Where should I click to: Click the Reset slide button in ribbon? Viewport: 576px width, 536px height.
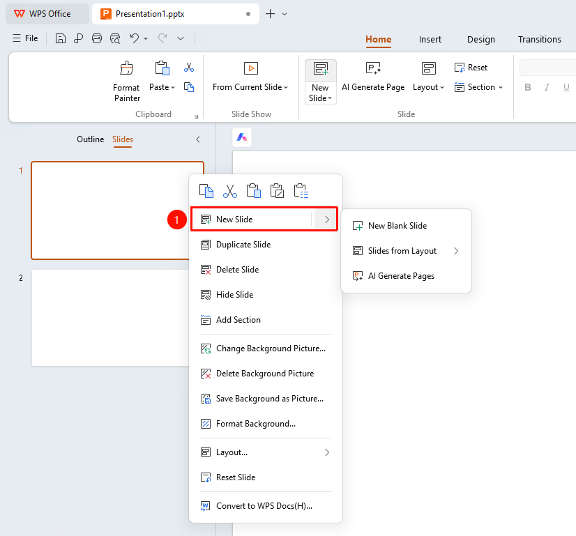point(471,68)
